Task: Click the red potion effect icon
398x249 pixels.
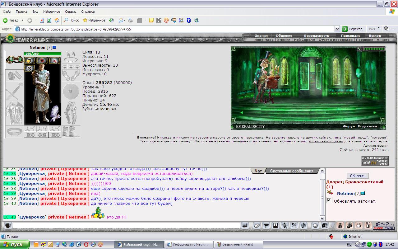Action: tap(54, 61)
